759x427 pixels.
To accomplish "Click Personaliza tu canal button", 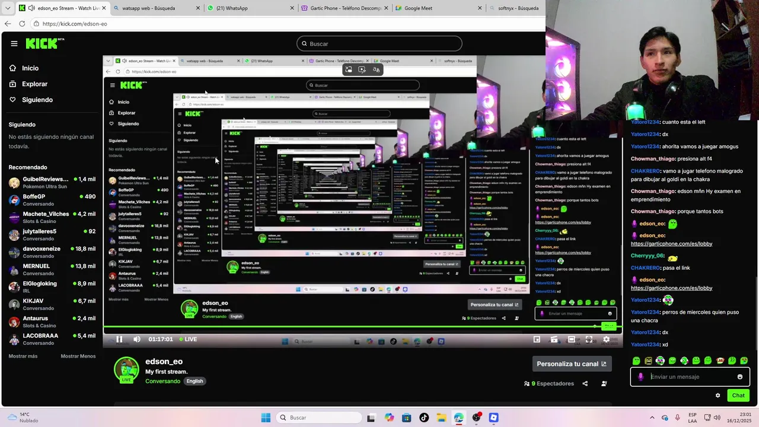I will pyautogui.click(x=572, y=364).
